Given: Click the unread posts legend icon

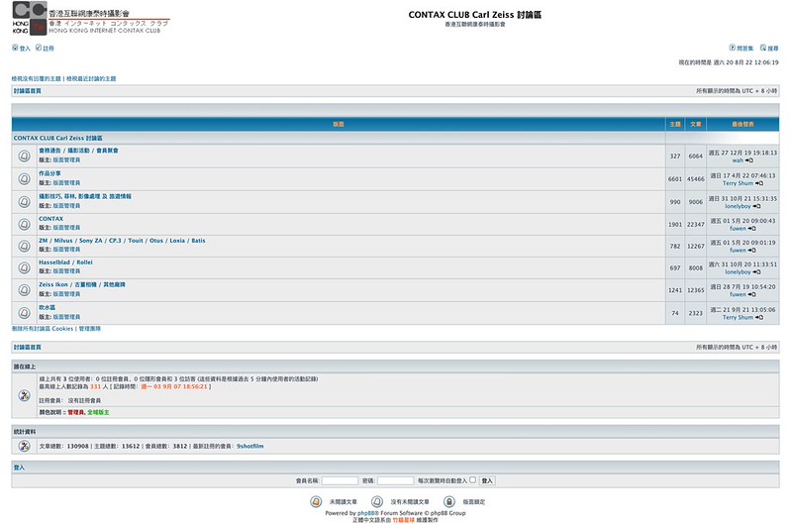Looking at the screenshot, I should (x=316, y=501).
